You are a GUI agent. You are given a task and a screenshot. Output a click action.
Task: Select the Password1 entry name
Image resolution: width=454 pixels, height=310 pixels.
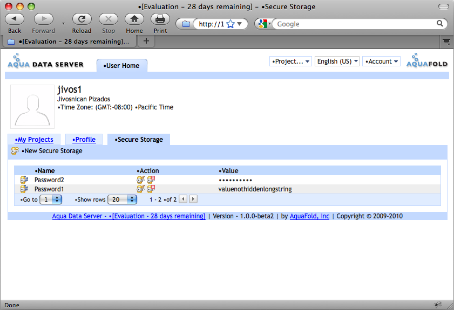[49, 189]
